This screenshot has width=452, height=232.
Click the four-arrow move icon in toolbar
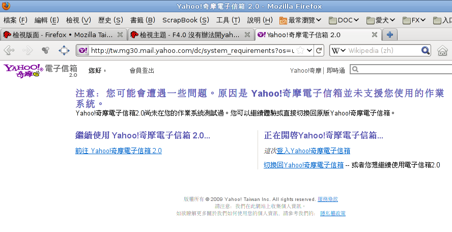click(64, 50)
